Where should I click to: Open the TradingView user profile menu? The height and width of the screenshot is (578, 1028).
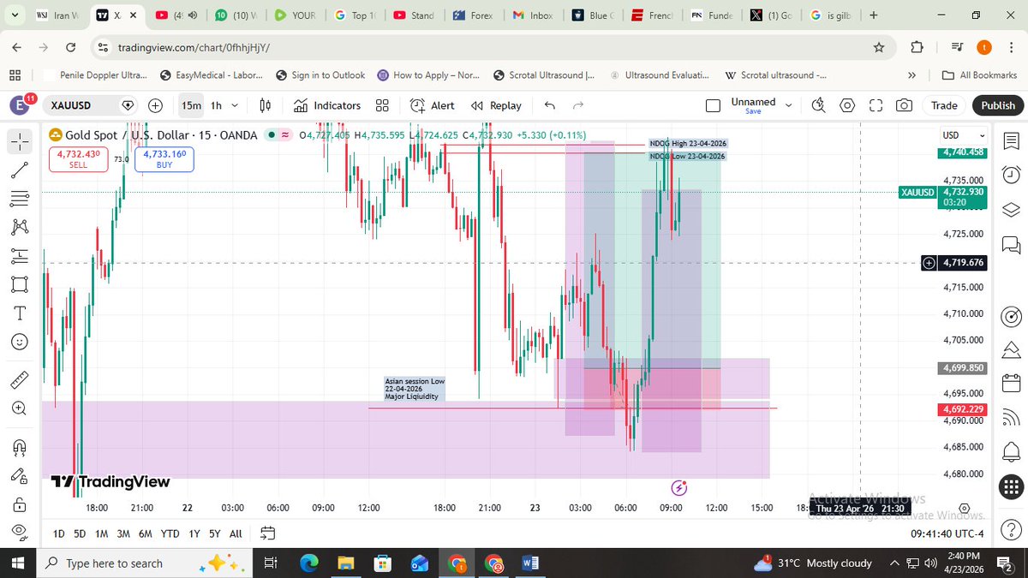(19, 105)
